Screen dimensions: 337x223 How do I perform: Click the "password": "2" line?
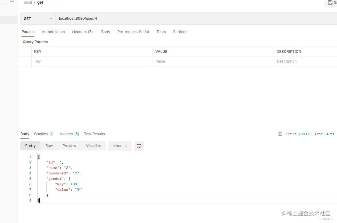(64, 173)
